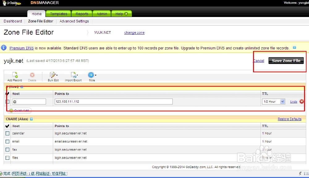Click the Add Record icon
The height and width of the screenshot is (178, 309).
(x=15, y=75)
